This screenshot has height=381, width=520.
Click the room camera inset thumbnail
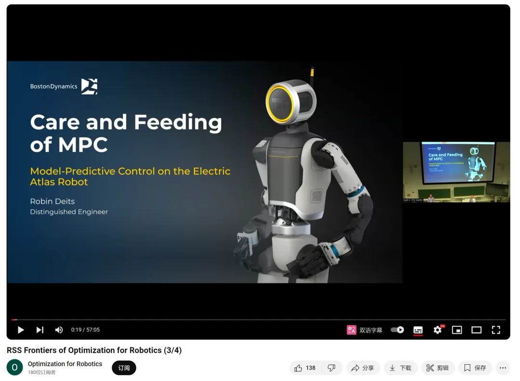[x=456, y=172]
